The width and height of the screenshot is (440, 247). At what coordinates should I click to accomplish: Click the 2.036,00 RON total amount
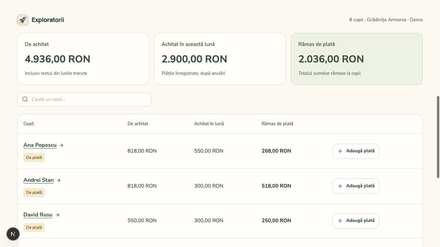pyautogui.click(x=331, y=59)
